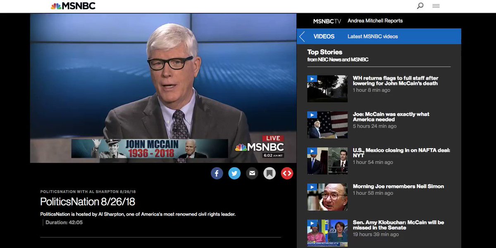The image size is (496, 248).
Task: Click 'Duration: 42:05' text
Action: (x=64, y=222)
